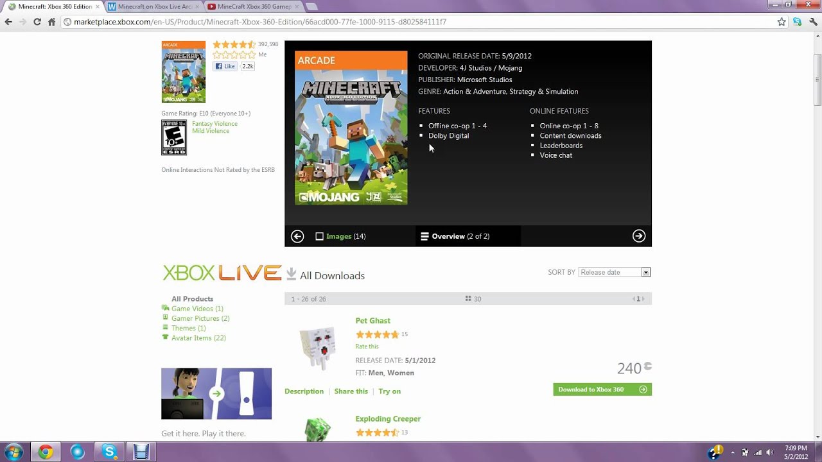822x462 pixels.
Task: Filter by Game Videos (1)
Action: (x=197, y=309)
